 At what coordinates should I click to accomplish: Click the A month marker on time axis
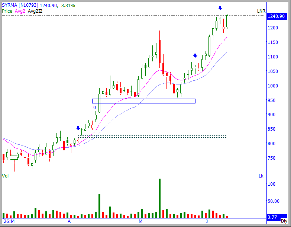tap(69, 221)
